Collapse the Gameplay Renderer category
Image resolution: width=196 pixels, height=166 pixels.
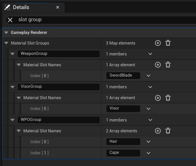click(6, 33)
